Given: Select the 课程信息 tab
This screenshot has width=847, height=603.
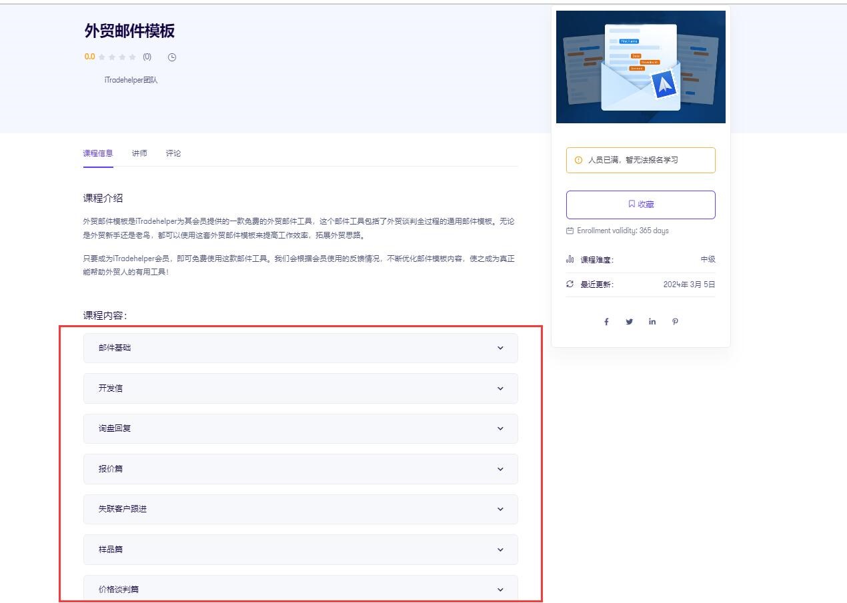Looking at the screenshot, I should (x=98, y=153).
